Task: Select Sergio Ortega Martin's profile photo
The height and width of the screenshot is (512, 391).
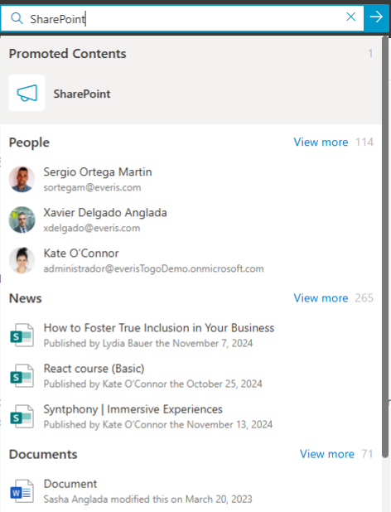Action: tap(22, 179)
